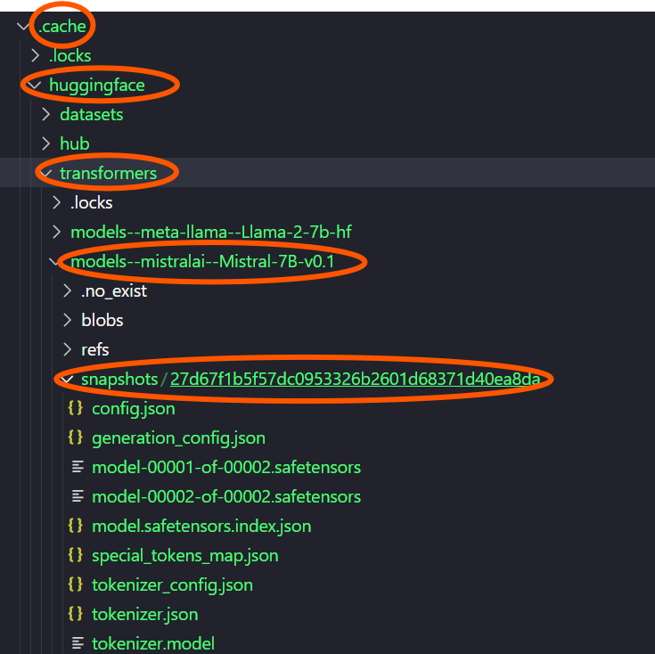Expand the hub folder

coord(46,143)
